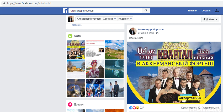
Task: Click the search magnifier button
Action: click(146, 11)
